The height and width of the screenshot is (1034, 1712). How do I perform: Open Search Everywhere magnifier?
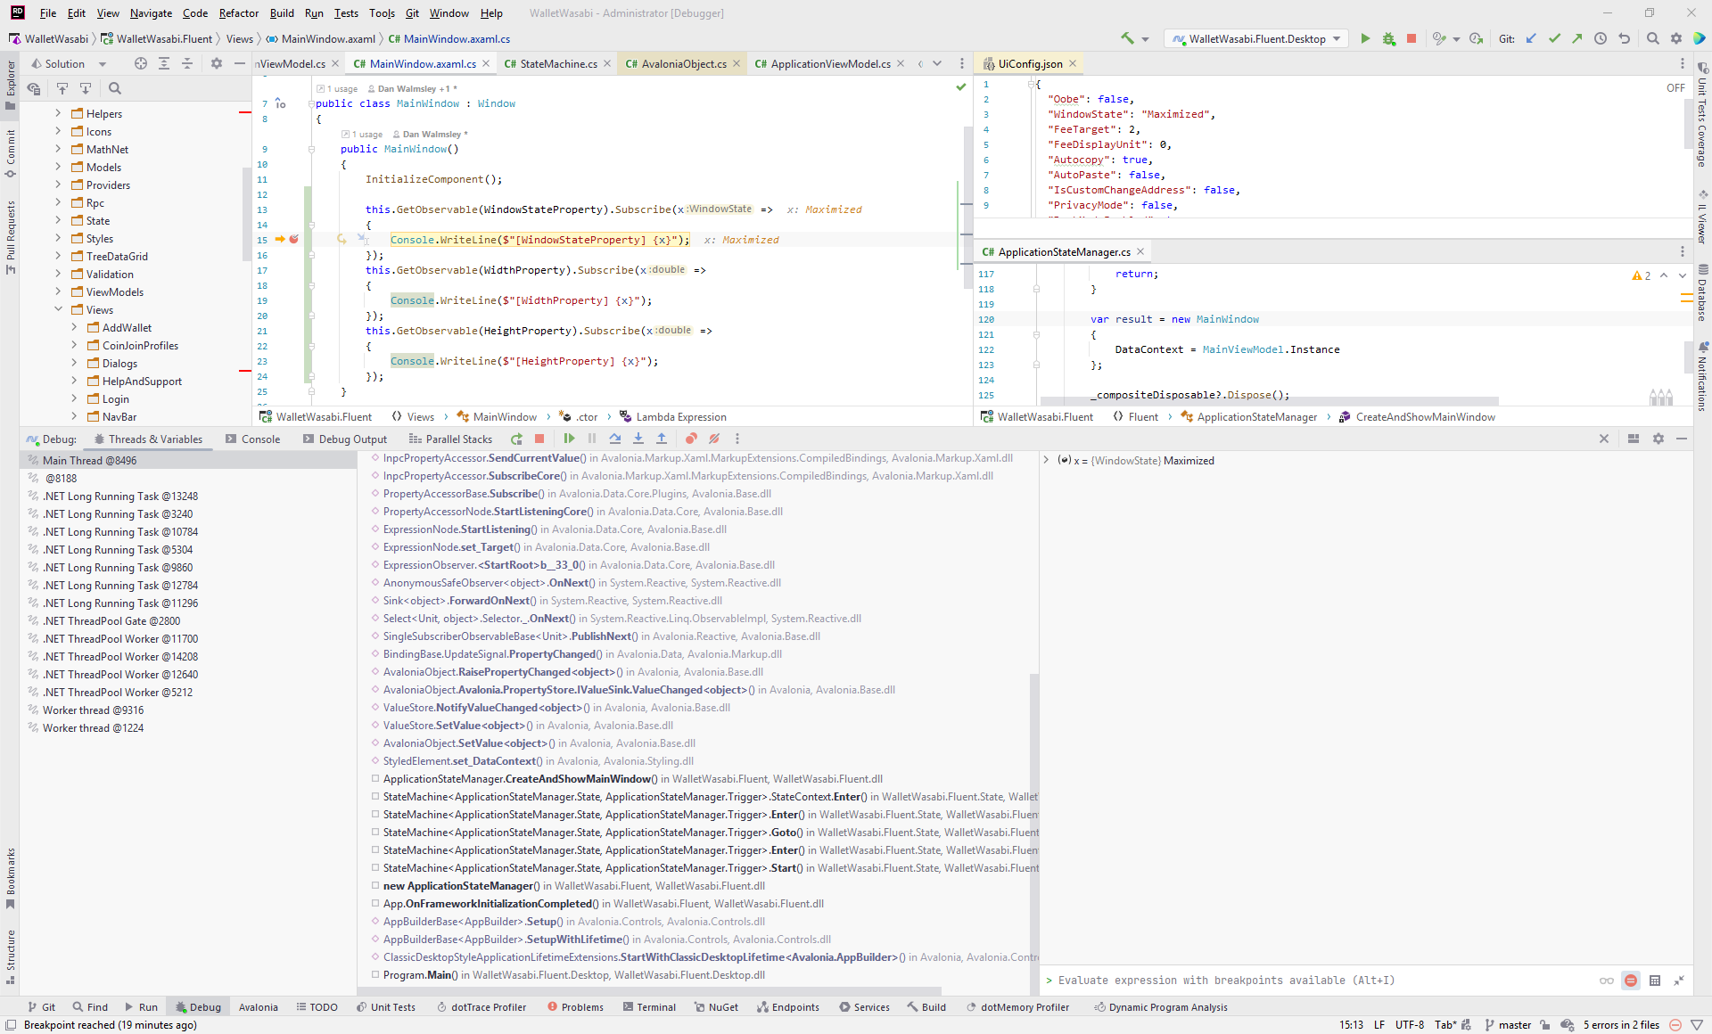pos(1653,38)
